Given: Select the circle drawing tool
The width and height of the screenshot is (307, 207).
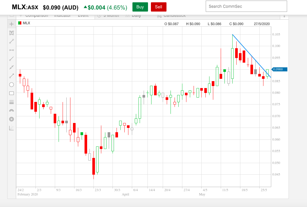Looking at the screenshot, I should (x=12, y=85).
